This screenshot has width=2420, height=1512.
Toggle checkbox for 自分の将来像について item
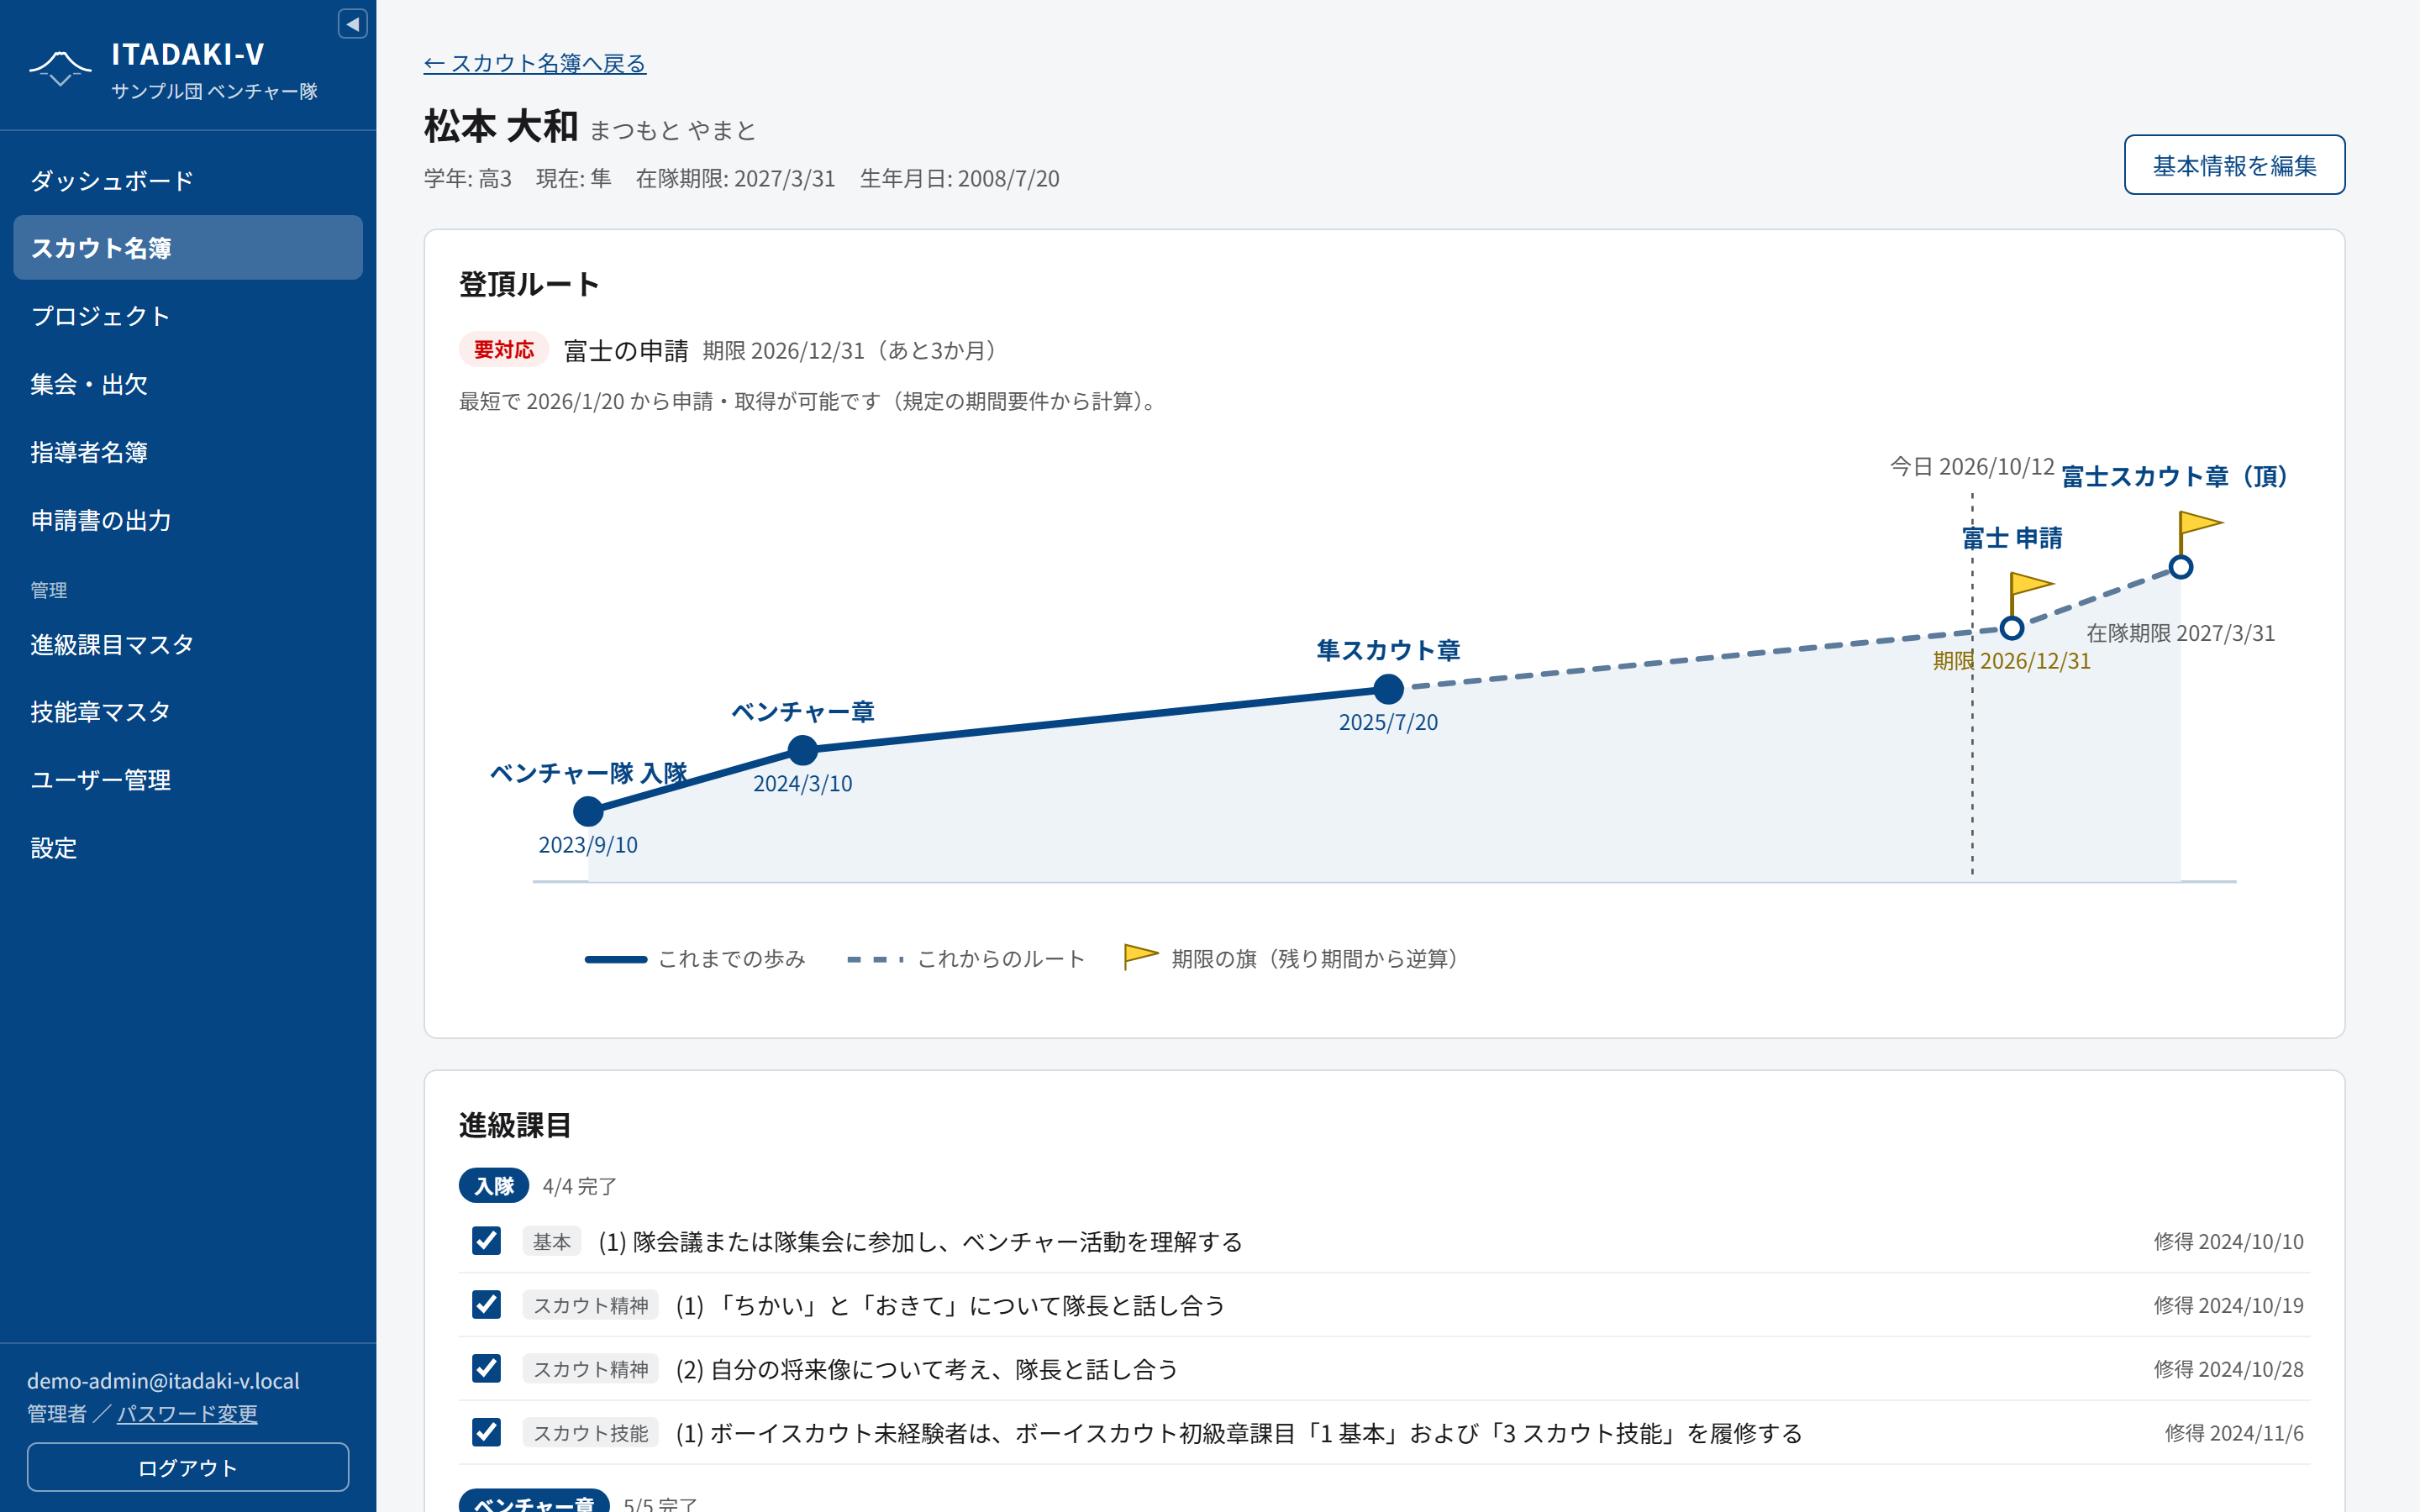click(x=487, y=1369)
